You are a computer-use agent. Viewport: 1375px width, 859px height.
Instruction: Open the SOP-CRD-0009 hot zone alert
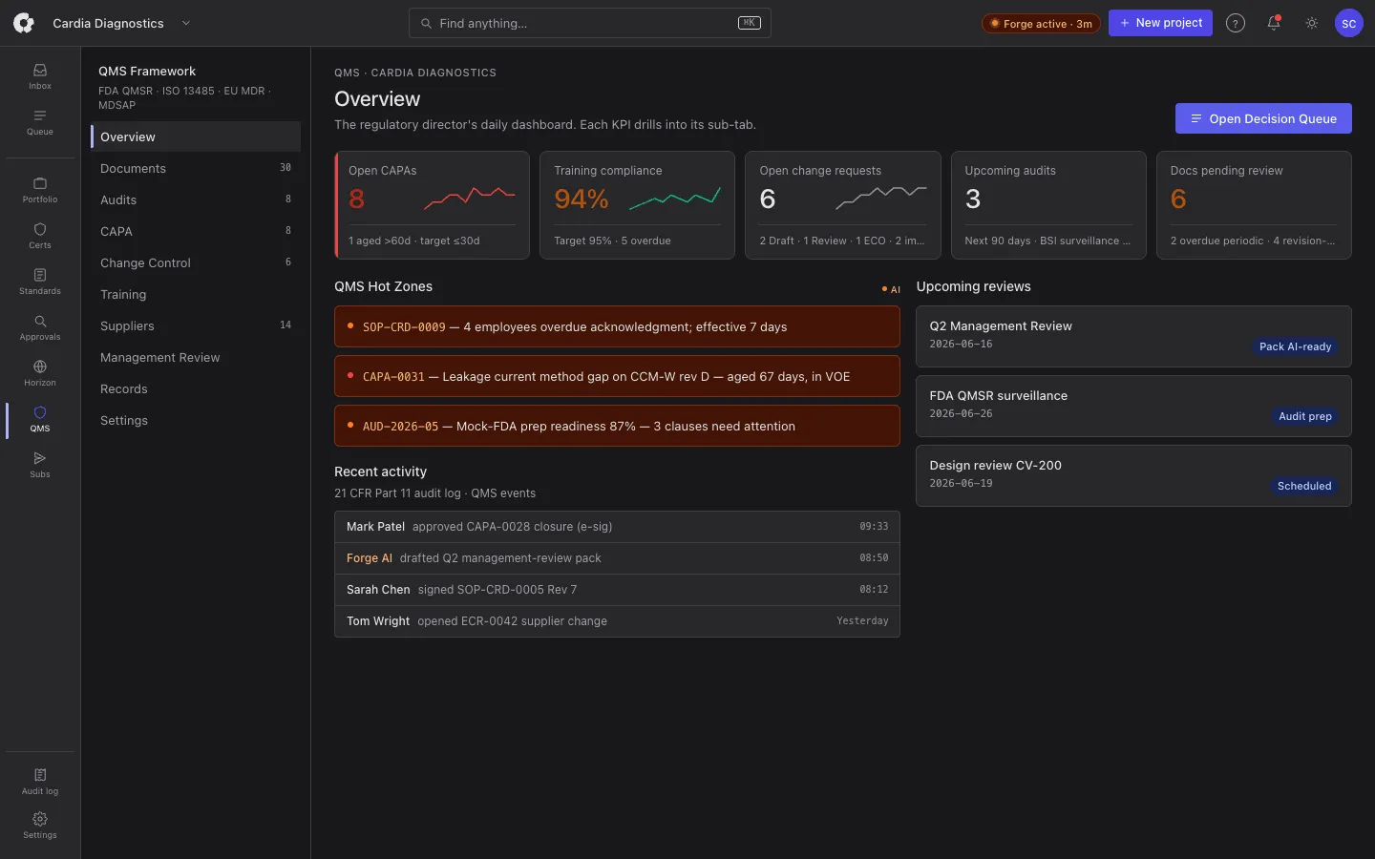617,326
